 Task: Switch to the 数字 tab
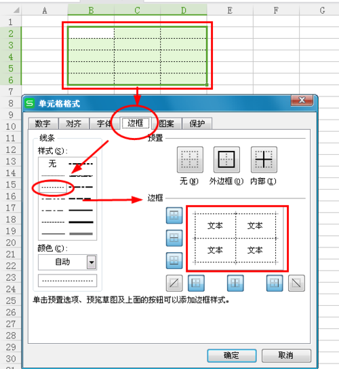click(43, 123)
